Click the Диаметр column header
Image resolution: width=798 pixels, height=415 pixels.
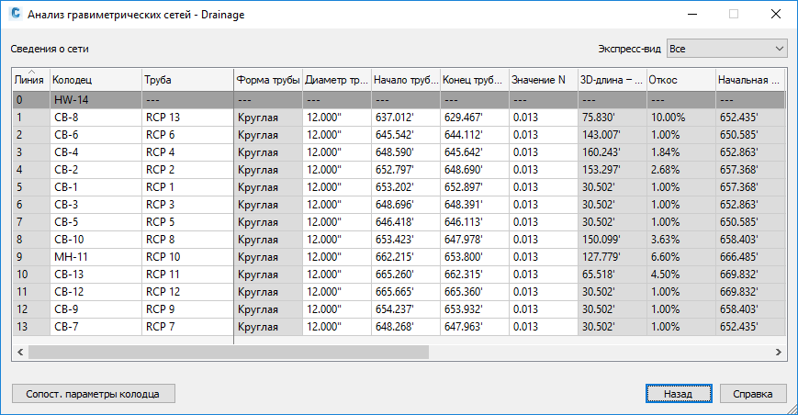(337, 80)
